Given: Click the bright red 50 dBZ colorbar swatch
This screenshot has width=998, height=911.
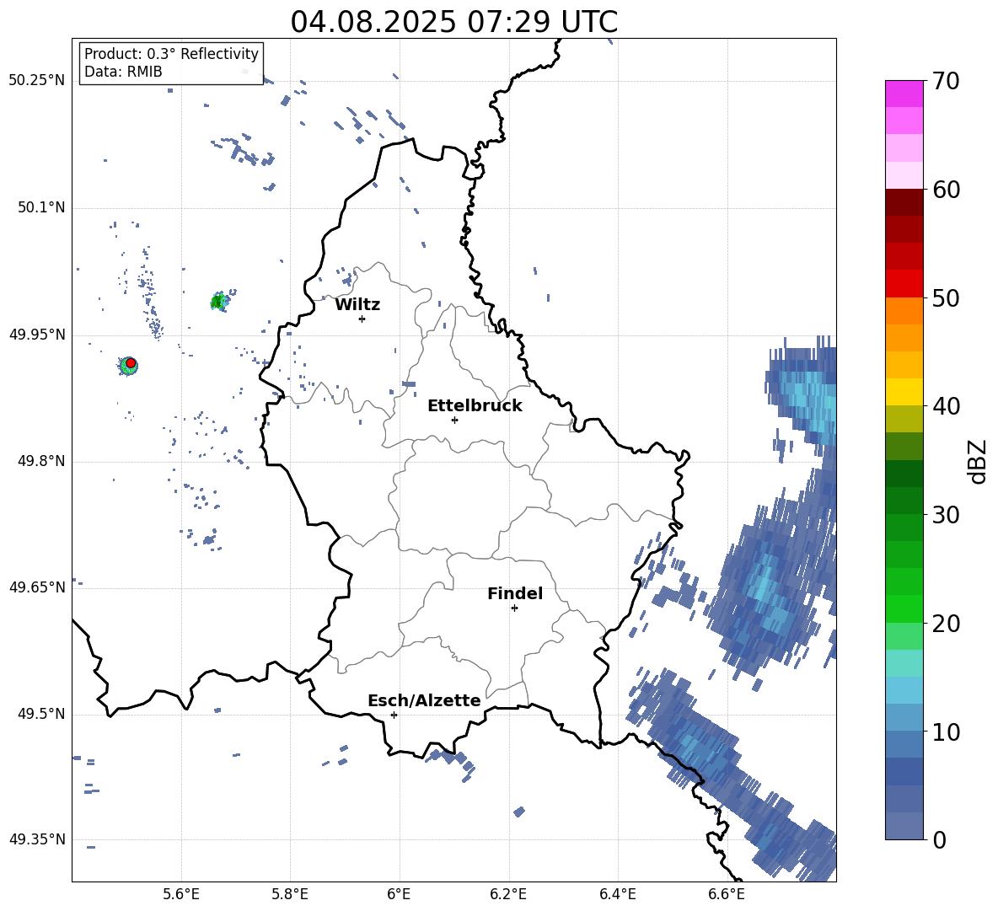Looking at the screenshot, I should [x=904, y=284].
